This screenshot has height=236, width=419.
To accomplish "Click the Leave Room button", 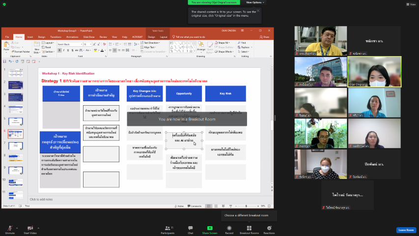I will pos(406,230).
